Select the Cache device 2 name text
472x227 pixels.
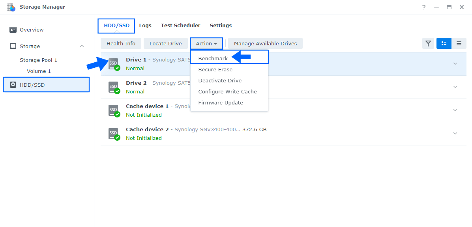pyautogui.click(x=147, y=130)
